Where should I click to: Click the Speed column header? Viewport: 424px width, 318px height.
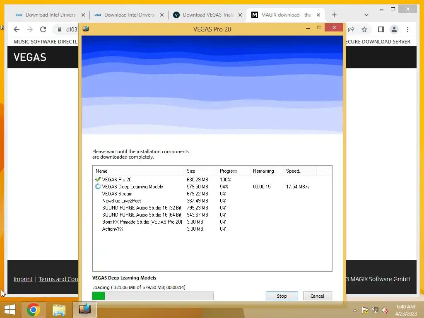pyautogui.click(x=300, y=171)
